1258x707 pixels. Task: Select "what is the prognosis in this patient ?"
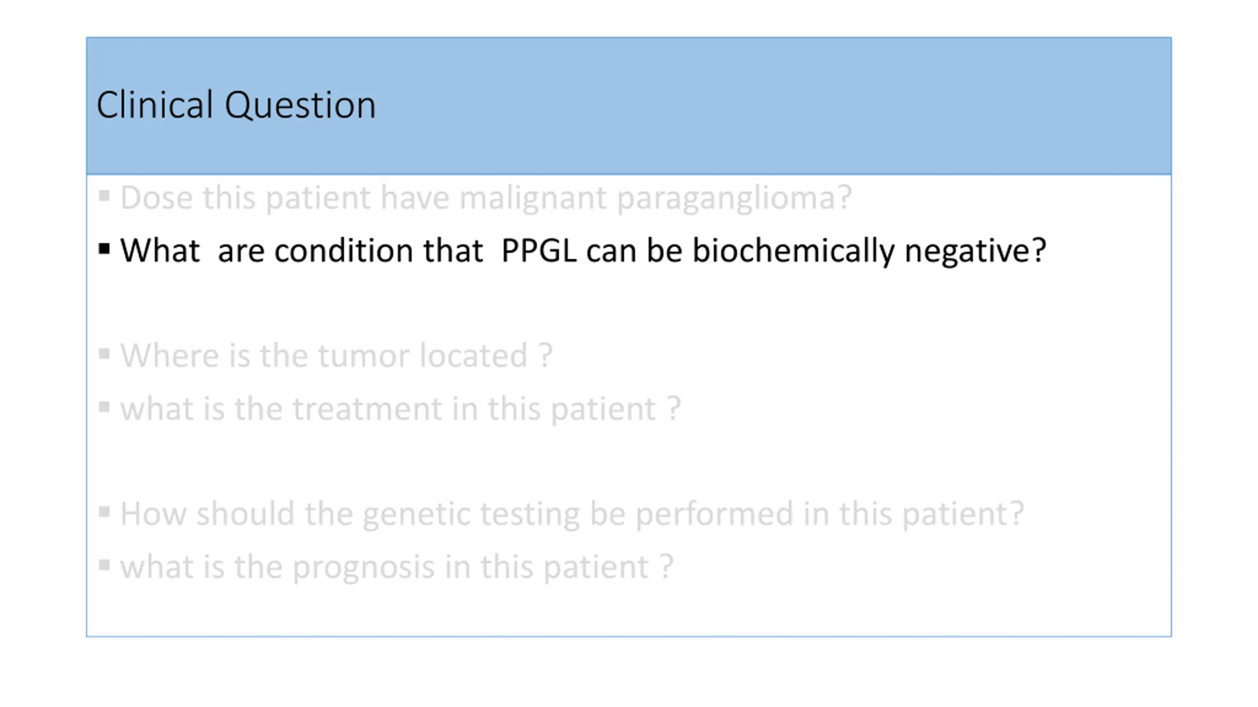(x=397, y=568)
